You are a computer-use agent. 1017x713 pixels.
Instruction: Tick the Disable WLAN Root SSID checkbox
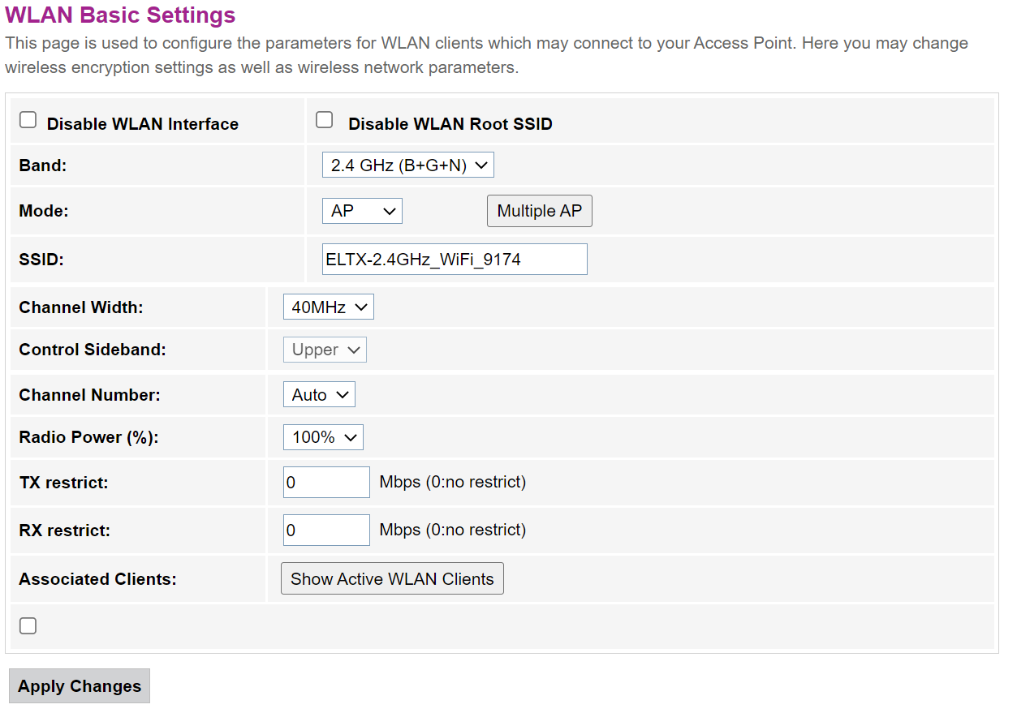(325, 121)
